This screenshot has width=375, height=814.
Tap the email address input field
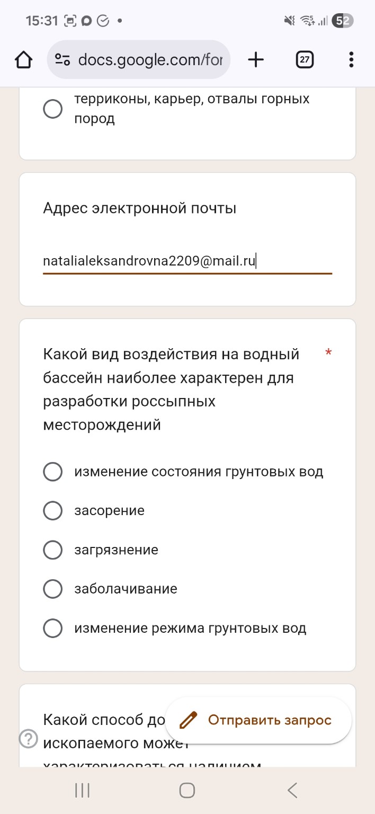tap(187, 261)
